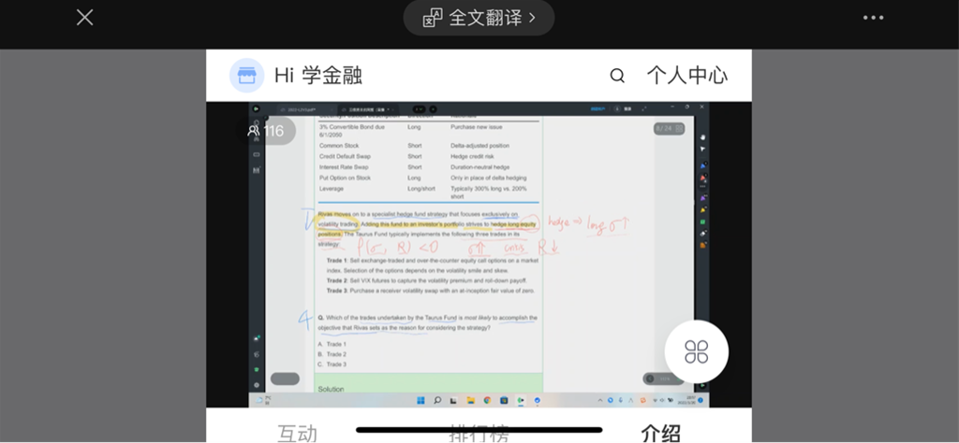Click the 'Interest Rate Swap' table cell
Screen dimensions: 959x443
tap(344, 167)
